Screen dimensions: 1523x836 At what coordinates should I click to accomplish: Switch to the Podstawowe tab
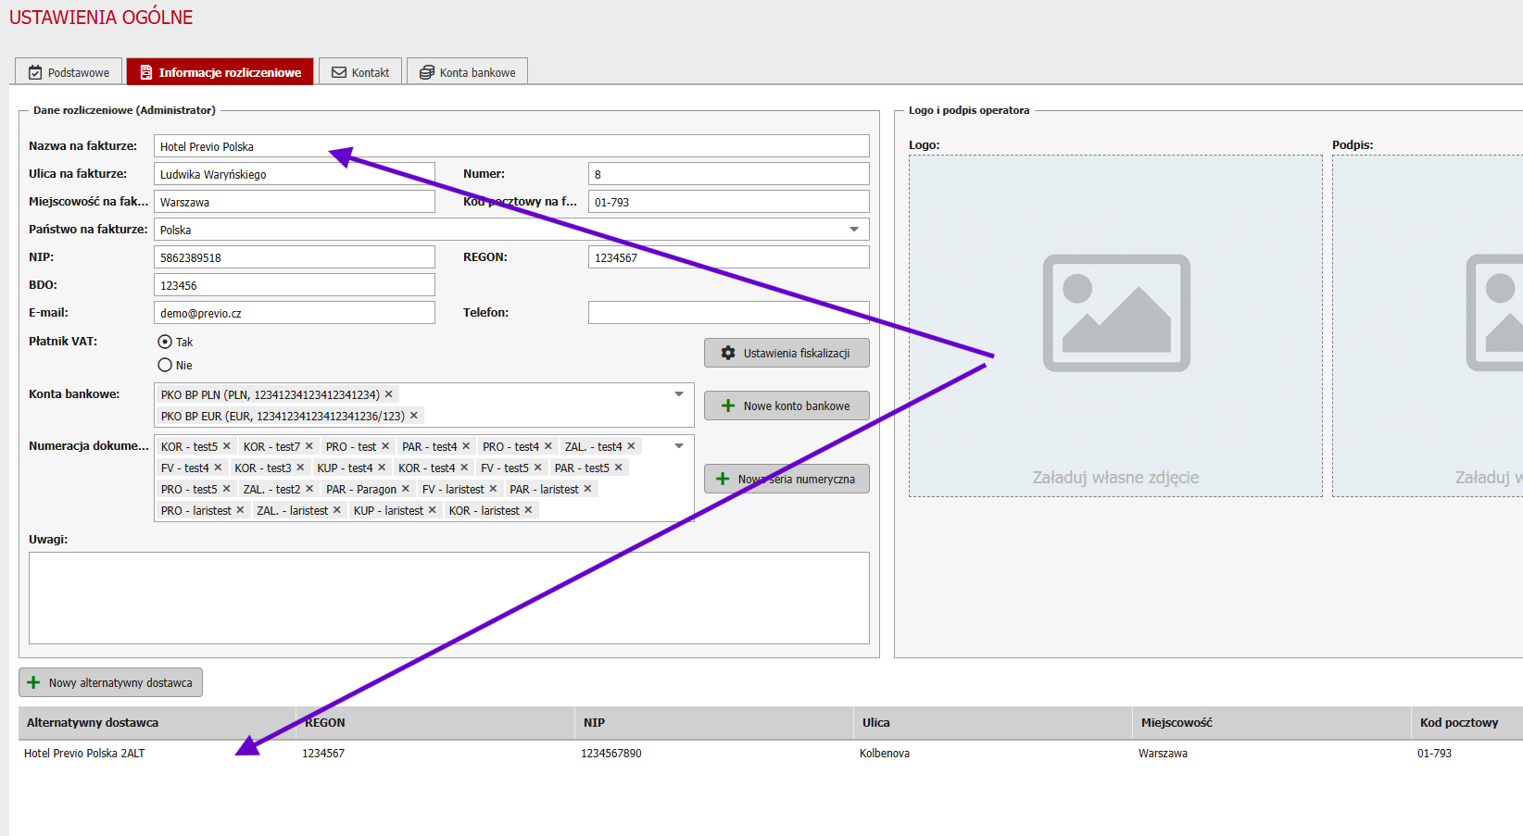coord(69,72)
